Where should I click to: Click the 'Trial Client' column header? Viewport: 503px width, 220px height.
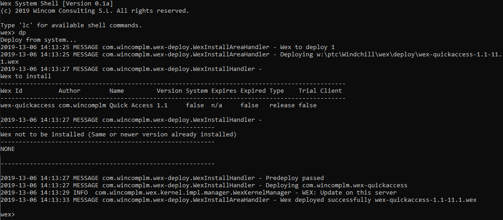tap(320, 91)
